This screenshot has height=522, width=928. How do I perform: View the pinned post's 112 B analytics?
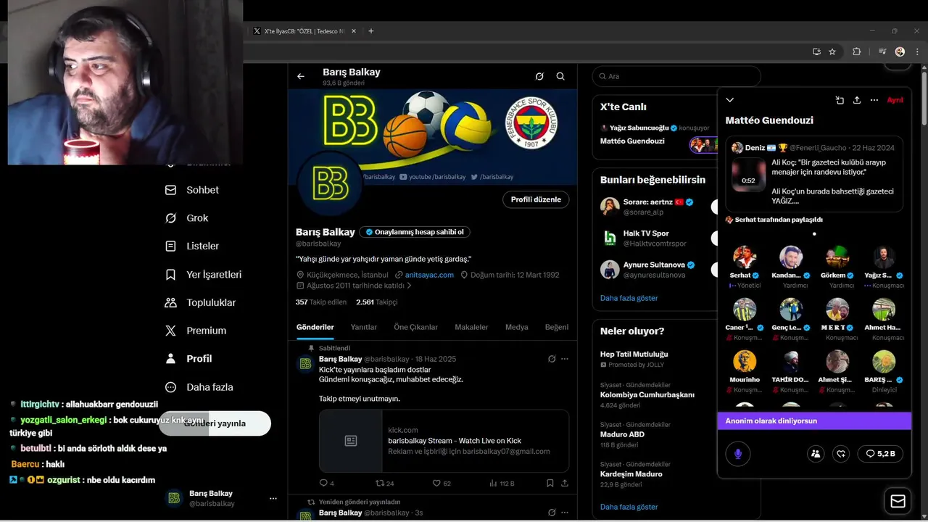tap(502, 483)
